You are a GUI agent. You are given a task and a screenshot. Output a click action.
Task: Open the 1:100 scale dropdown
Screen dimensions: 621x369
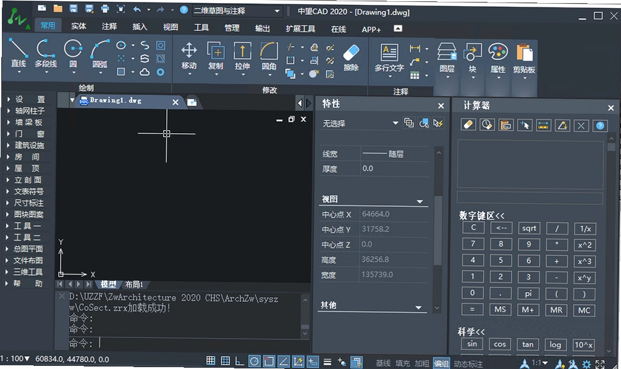(15, 359)
